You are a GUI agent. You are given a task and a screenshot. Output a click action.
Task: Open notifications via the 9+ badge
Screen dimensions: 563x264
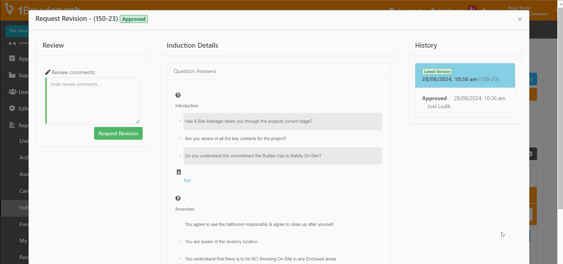pyautogui.click(x=472, y=8)
